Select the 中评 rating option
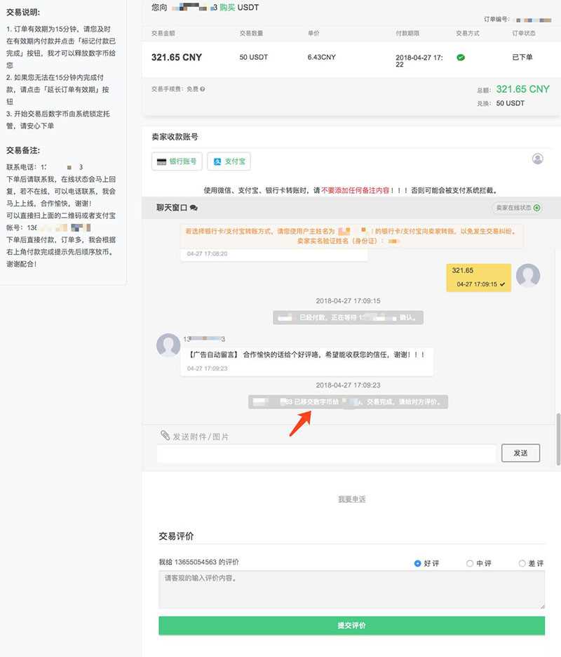 [x=469, y=563]
